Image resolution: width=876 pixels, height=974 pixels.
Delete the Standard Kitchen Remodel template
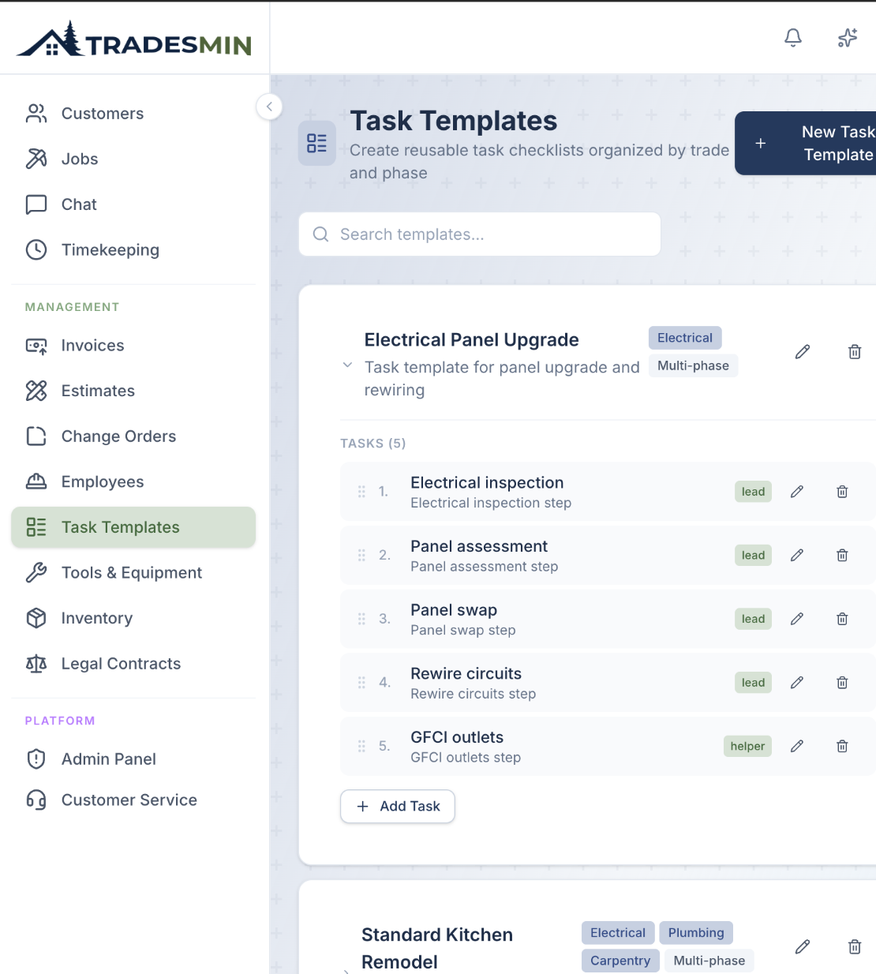click(x=855, y=947)
